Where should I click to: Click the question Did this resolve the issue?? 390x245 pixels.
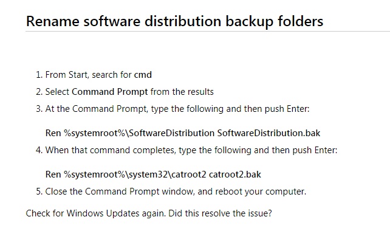220,213
